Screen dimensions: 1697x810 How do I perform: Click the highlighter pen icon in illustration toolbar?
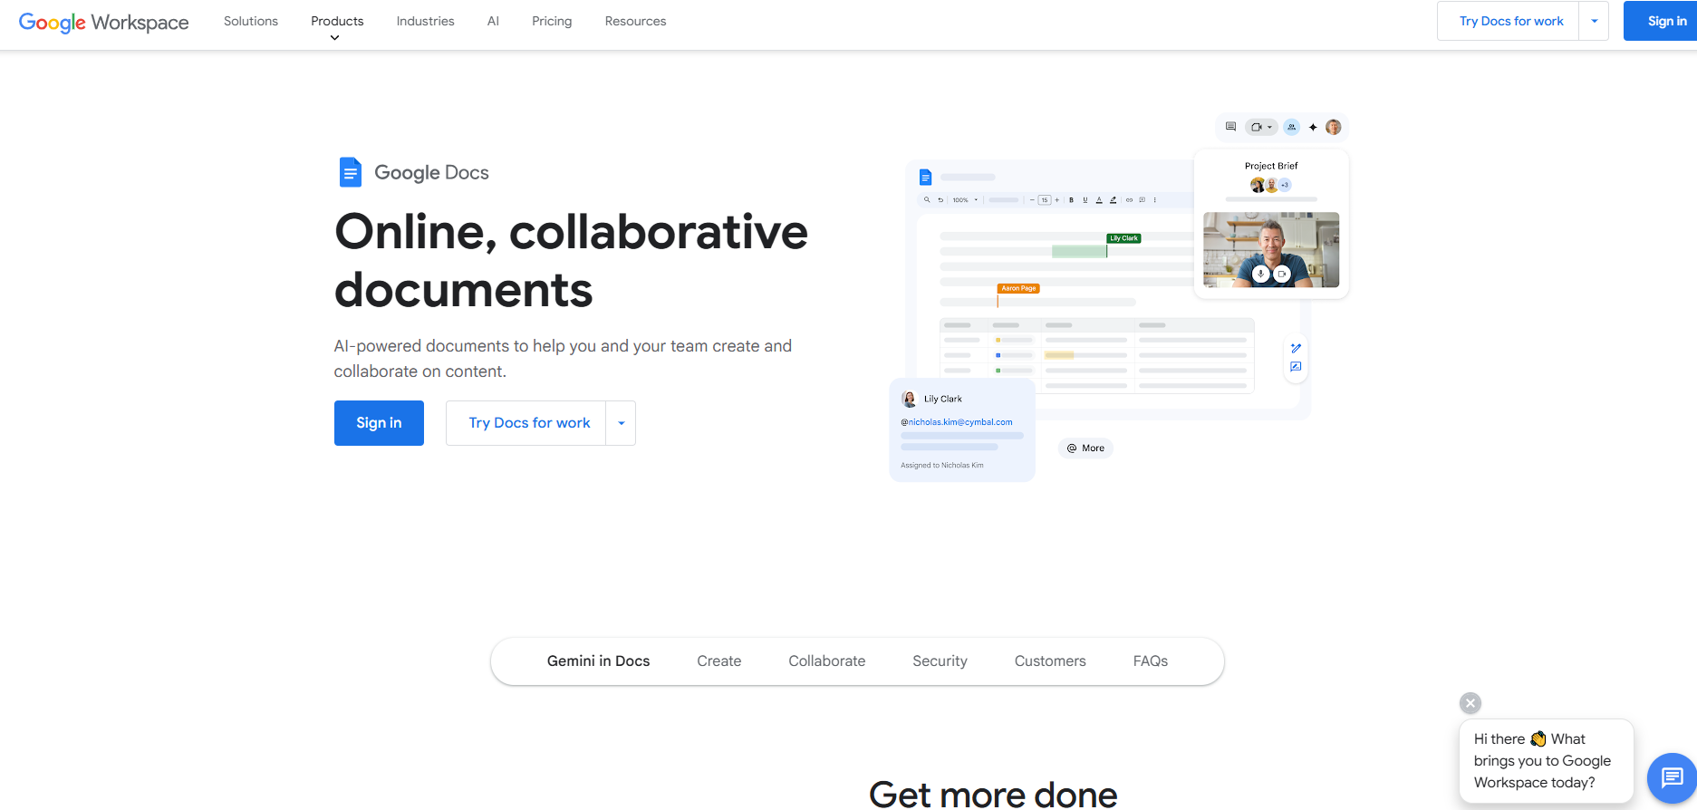(1113, 200)
